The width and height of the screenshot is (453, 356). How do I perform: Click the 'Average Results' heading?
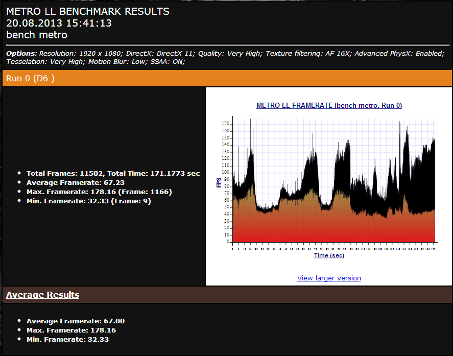coord(42,295)
